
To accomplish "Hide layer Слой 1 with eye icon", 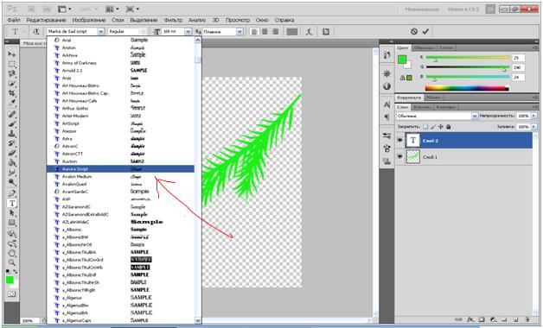I will click(399, 156).
